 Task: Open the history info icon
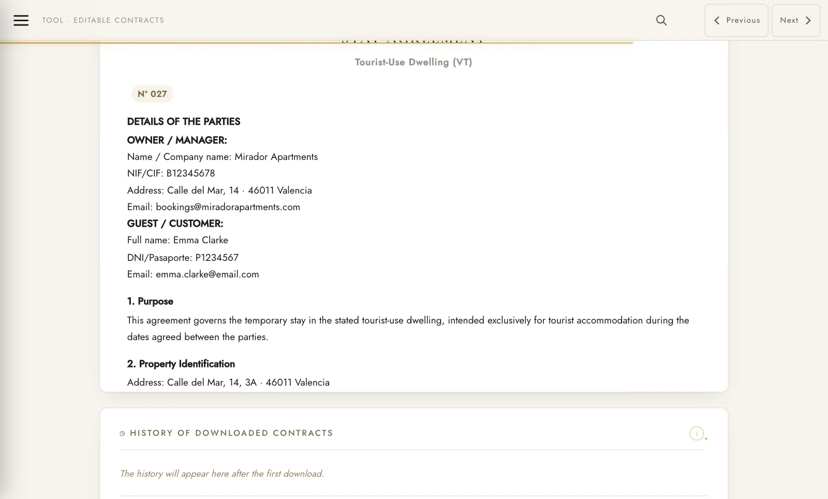pyautogui.click(x=697, y=433)
